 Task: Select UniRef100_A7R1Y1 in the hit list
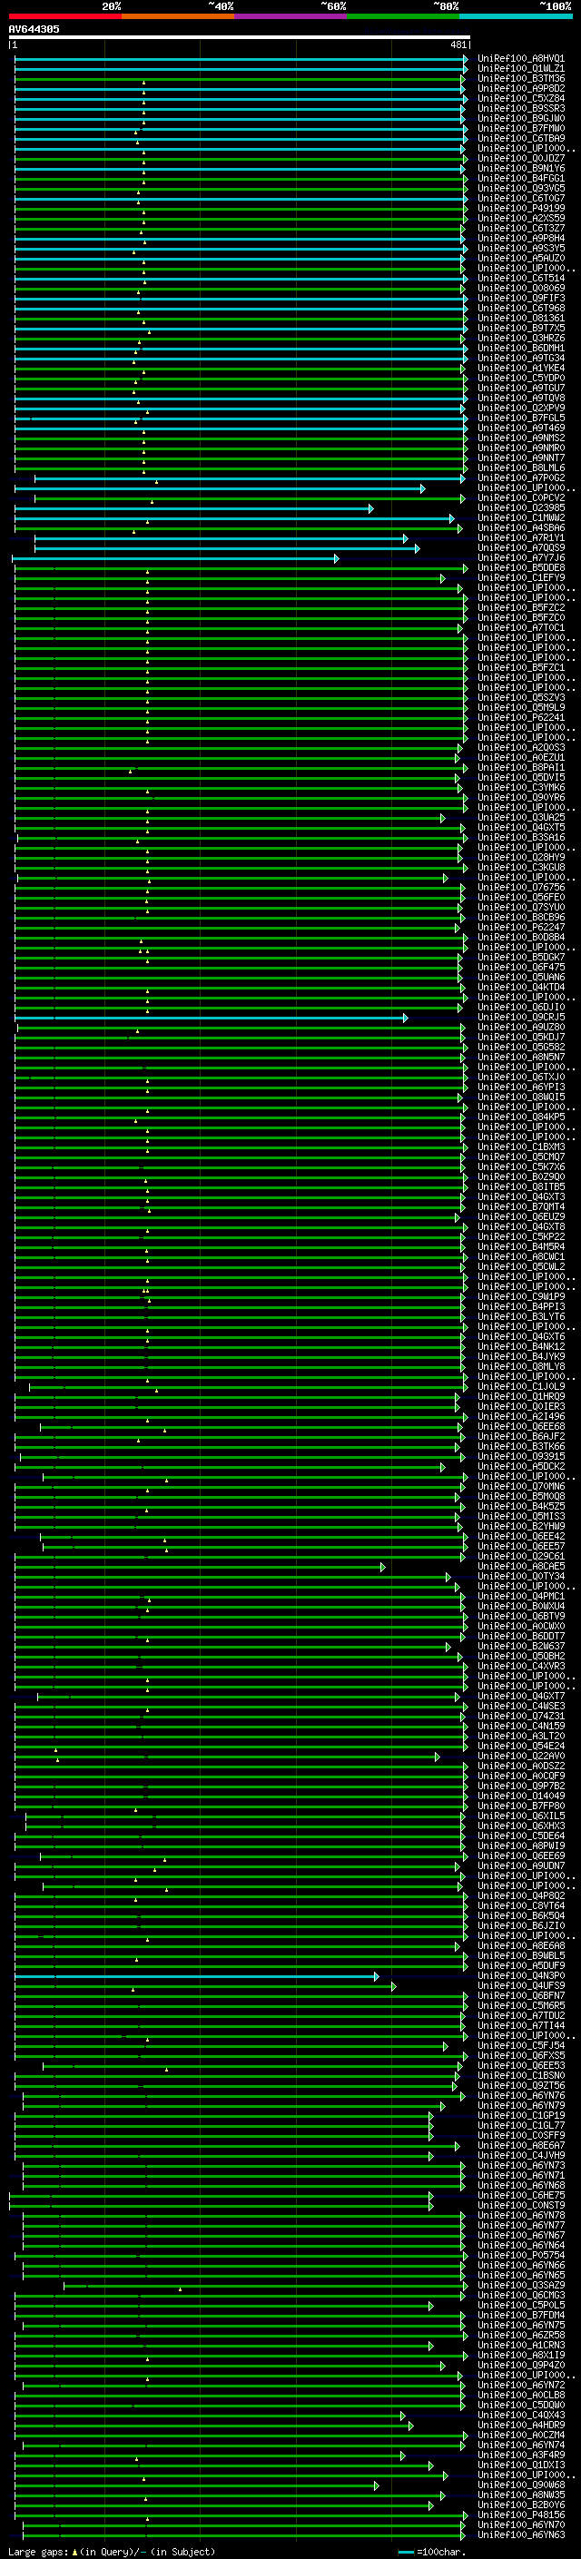[521, 537]
